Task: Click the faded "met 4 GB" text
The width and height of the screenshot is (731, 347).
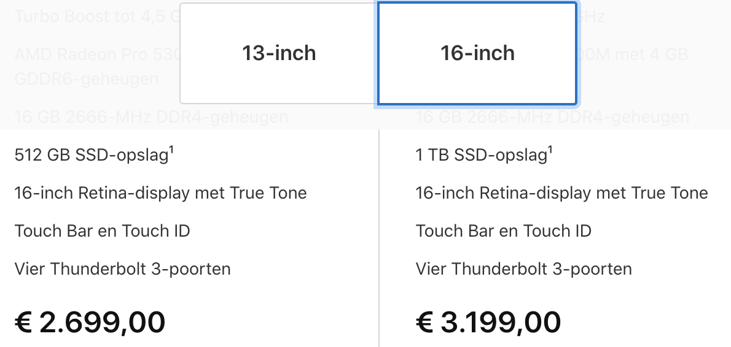Action: click(652, 55)
